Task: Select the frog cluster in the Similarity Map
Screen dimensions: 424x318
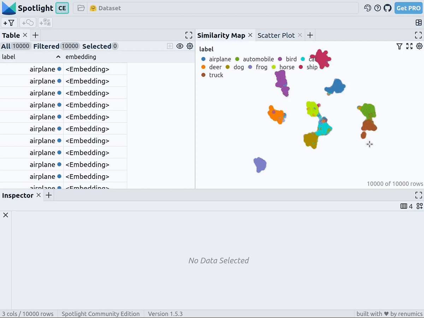Action: coord(260,165)
